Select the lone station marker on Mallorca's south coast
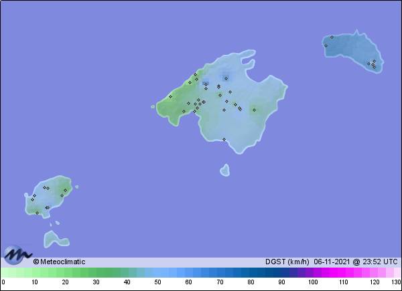Image resolution: width=402 pixels, height=291 pixels. click(x=224, y=140)
